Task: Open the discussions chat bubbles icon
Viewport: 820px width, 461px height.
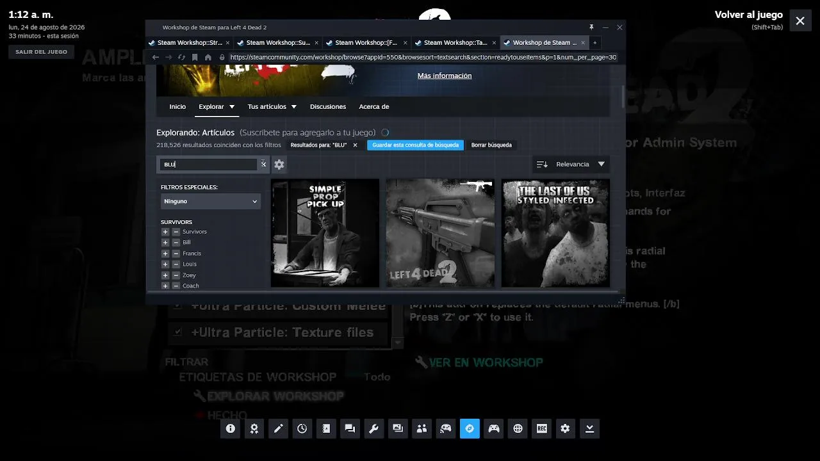Action: point(350,428)
